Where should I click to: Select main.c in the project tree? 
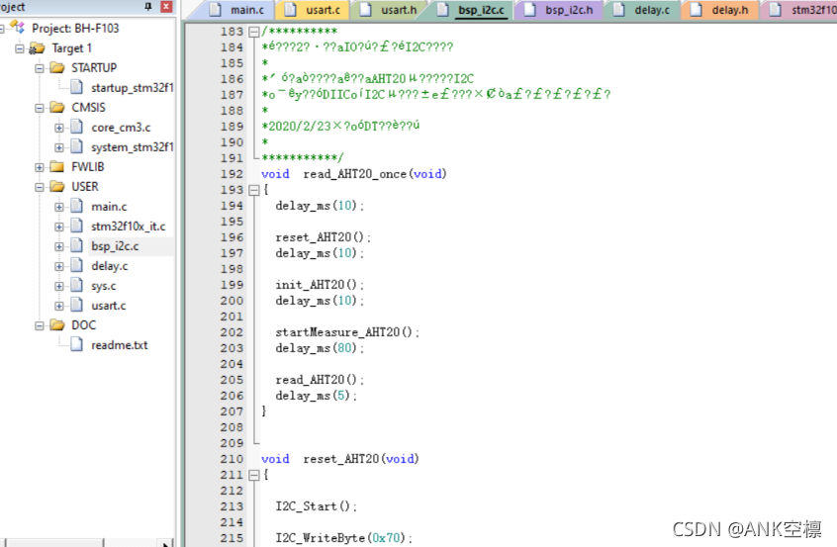109,207
